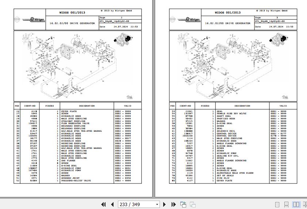
Task: Click the small assembly thumbnail on page 3 diagram
Action: pos(279,39)
